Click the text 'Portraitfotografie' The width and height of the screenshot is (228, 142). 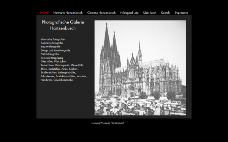click(50, 54)
